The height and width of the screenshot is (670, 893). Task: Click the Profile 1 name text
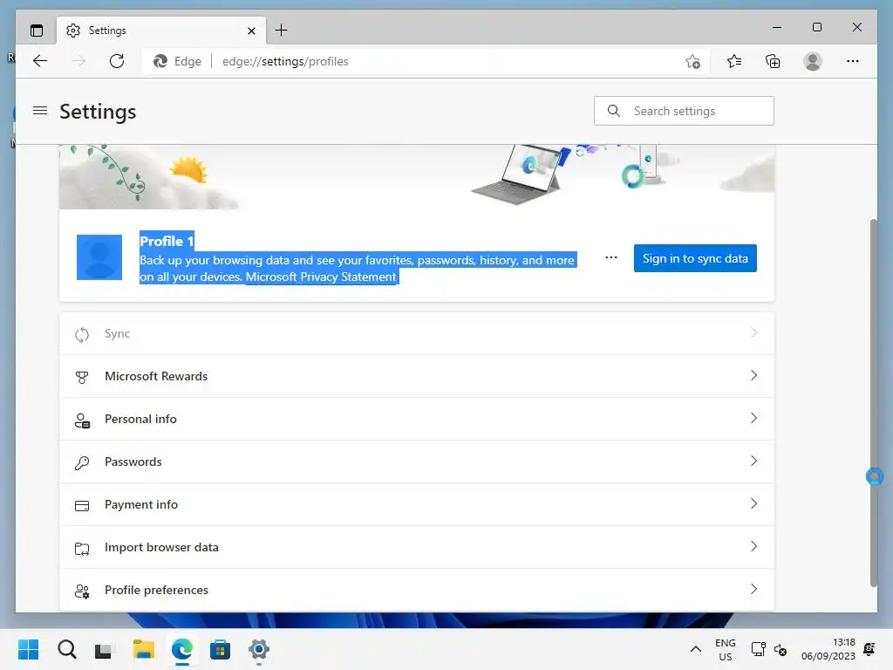[x=167, y=241]
